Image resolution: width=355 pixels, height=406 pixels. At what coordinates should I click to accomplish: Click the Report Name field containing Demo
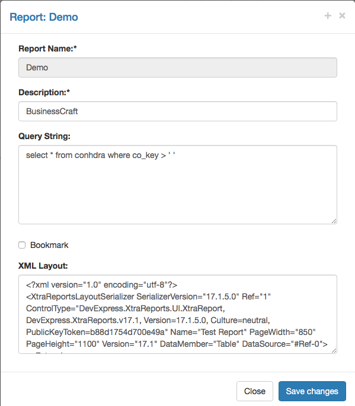(x=178, y=67)
